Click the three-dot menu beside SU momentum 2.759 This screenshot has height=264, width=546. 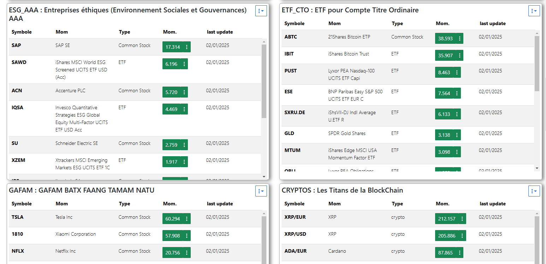[x=184, y=145]
